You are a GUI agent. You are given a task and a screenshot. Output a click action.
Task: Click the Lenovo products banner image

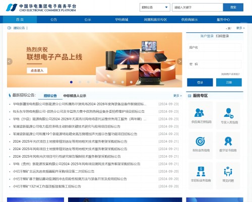(94, 60)
